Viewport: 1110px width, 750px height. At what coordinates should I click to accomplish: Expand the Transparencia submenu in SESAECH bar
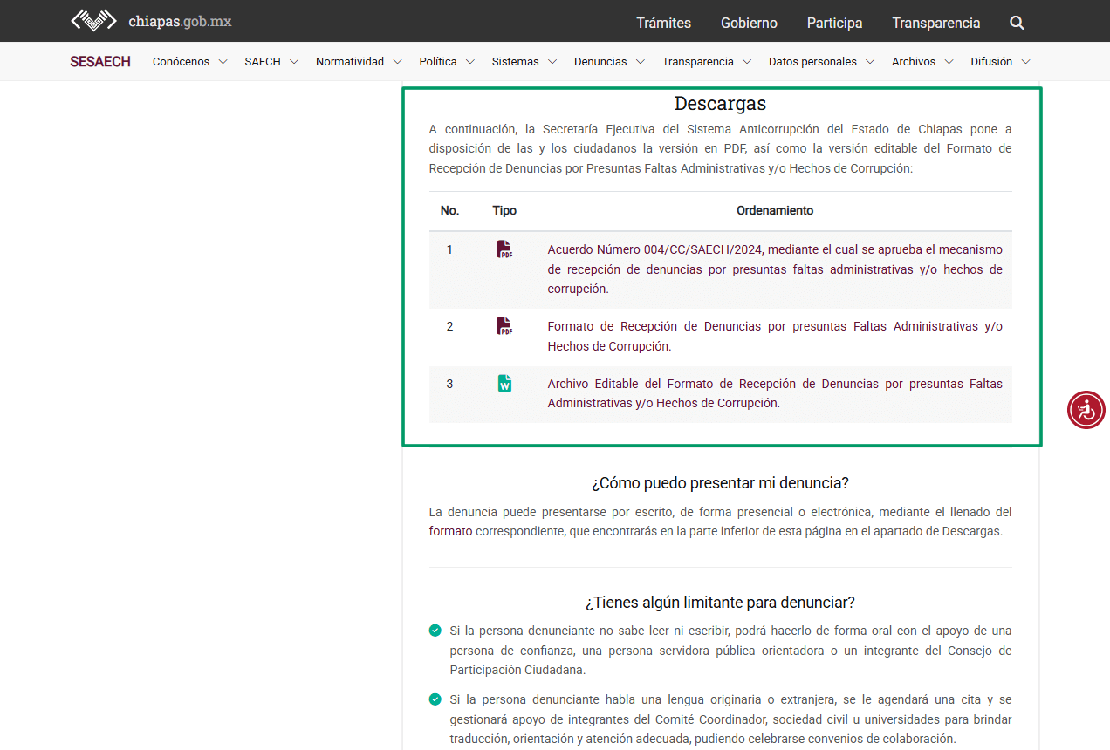[707, 62]
